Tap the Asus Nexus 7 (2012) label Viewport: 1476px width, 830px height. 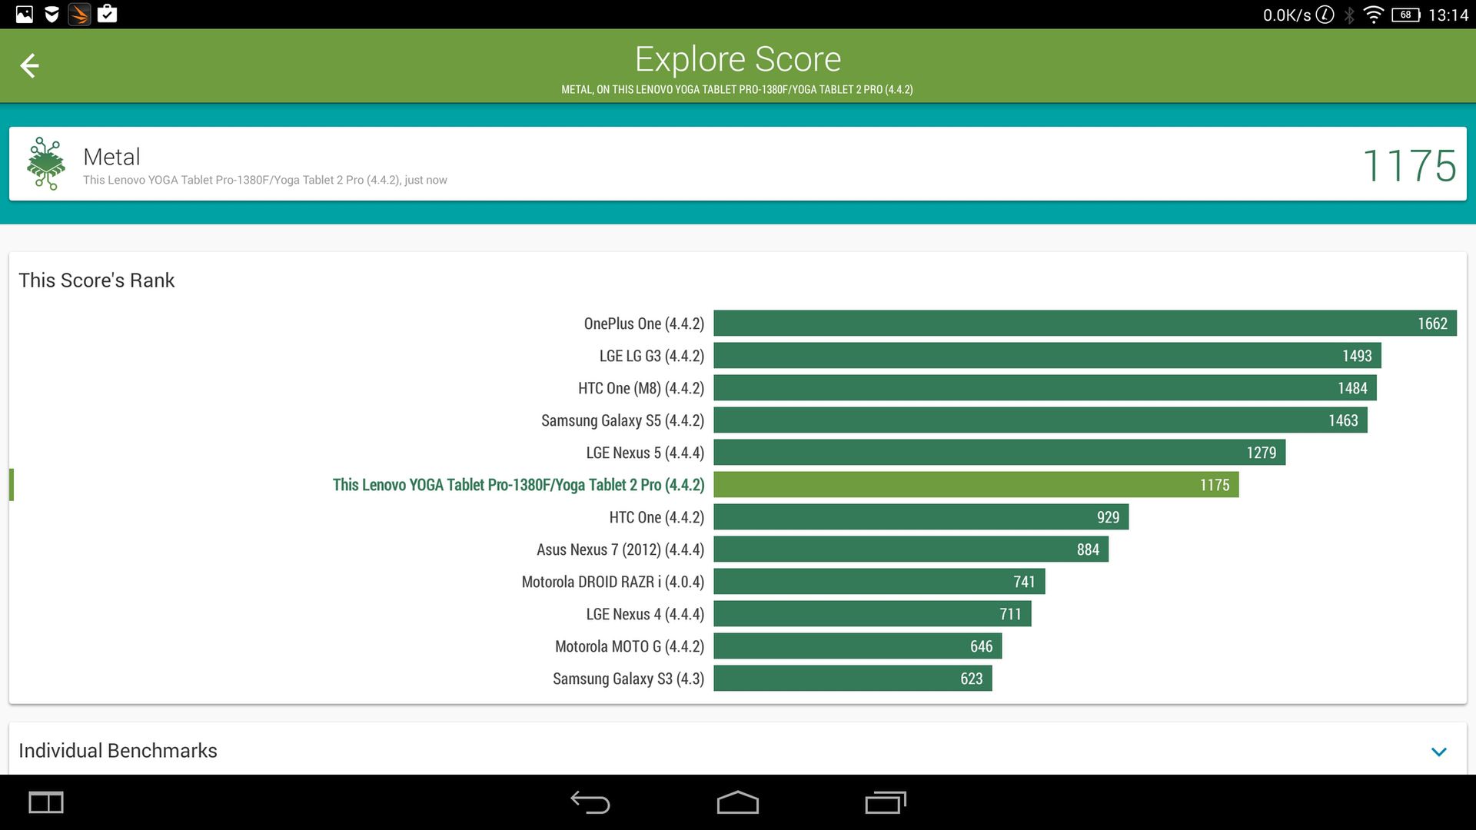point(620,549)
